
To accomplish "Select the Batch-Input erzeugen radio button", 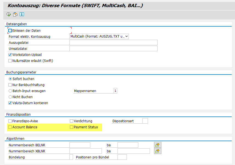I will (10, 91).
